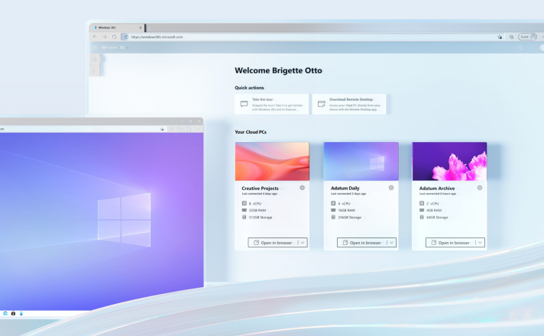Click '32GB RAM' on Creative Projects card
544x336 pixels.
257,211
